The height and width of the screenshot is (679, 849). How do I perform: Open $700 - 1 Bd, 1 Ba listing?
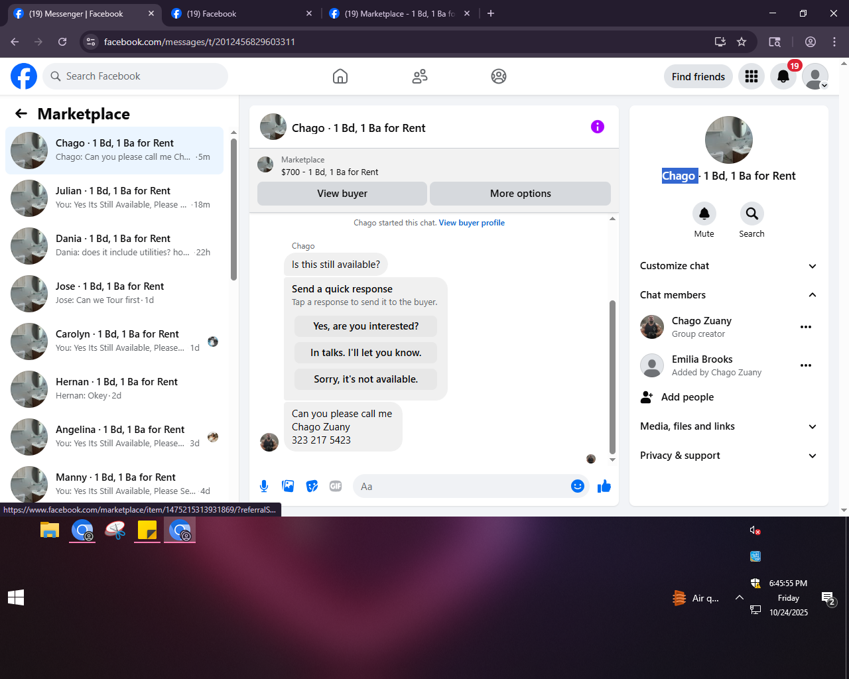coord(330,172)
